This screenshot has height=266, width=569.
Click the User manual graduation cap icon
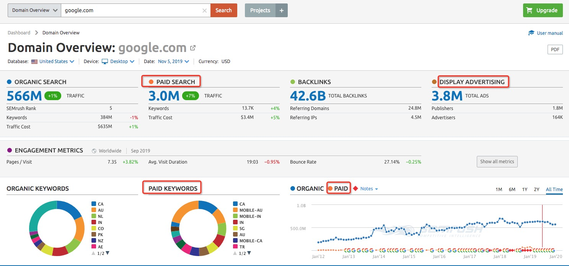(531, 33)
